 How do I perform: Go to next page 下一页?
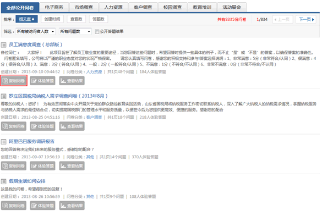coord(306,19)
